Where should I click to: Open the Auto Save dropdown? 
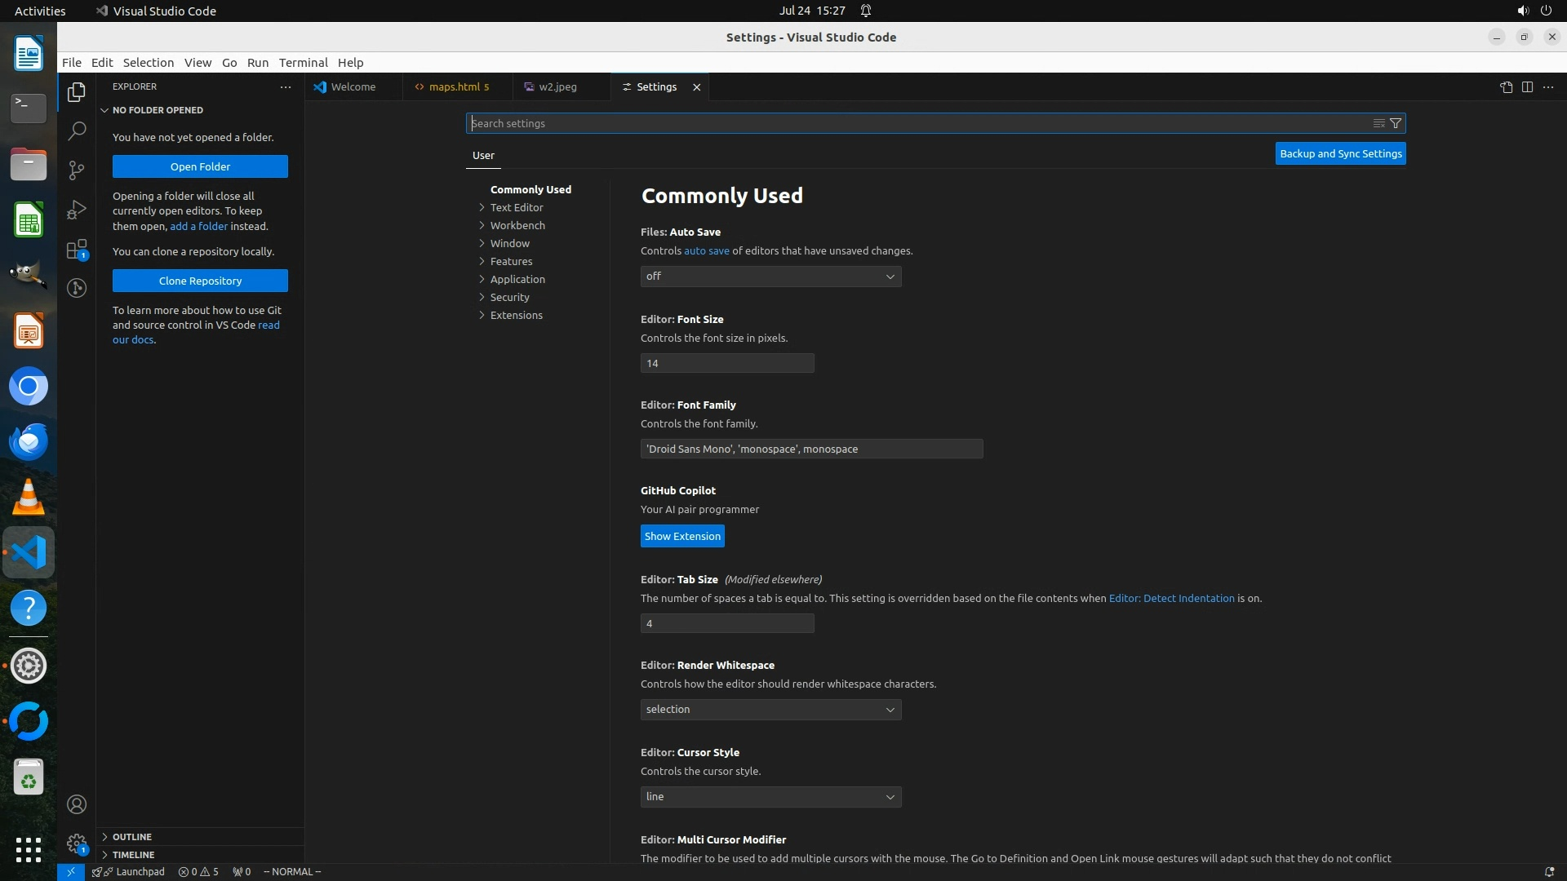770,277
